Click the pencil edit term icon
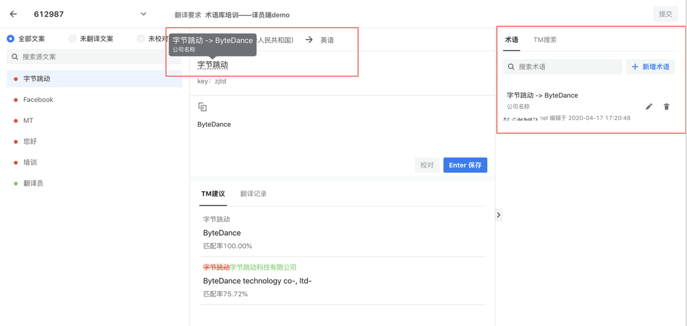The image size is (687, 326). [649, 107]
